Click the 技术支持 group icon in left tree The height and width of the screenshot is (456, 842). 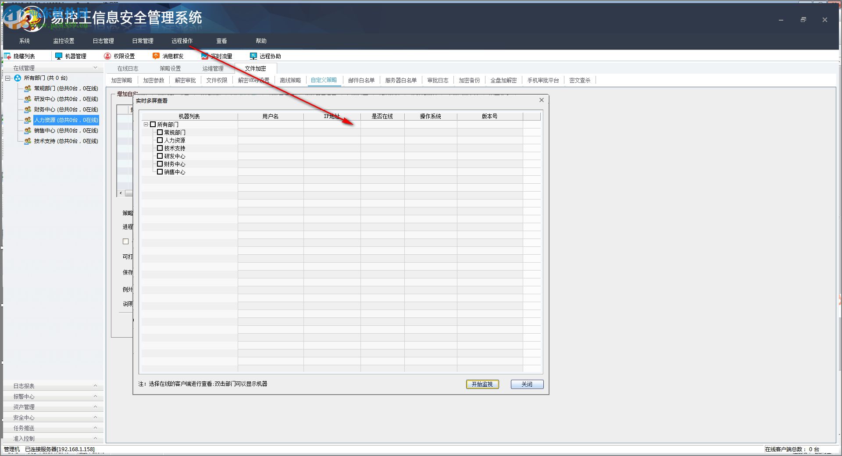point(28,141)
